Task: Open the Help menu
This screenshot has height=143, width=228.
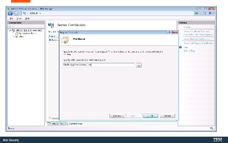Action: pos(27,18)
